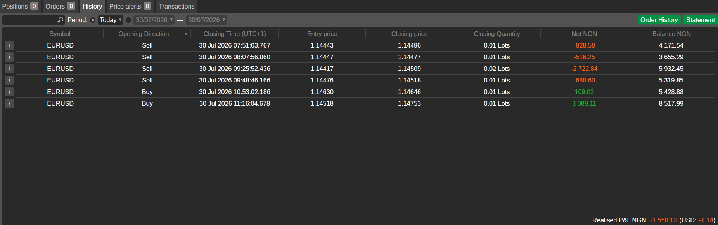Open info for the 07:51:03 EURUSD sell trade
The width and height of the screenshot is (718, 225).
click(9, 45)
